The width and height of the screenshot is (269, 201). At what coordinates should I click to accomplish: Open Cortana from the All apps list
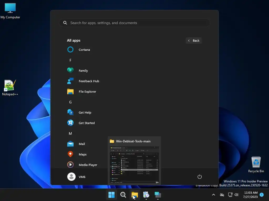click(x=79, y=50)
